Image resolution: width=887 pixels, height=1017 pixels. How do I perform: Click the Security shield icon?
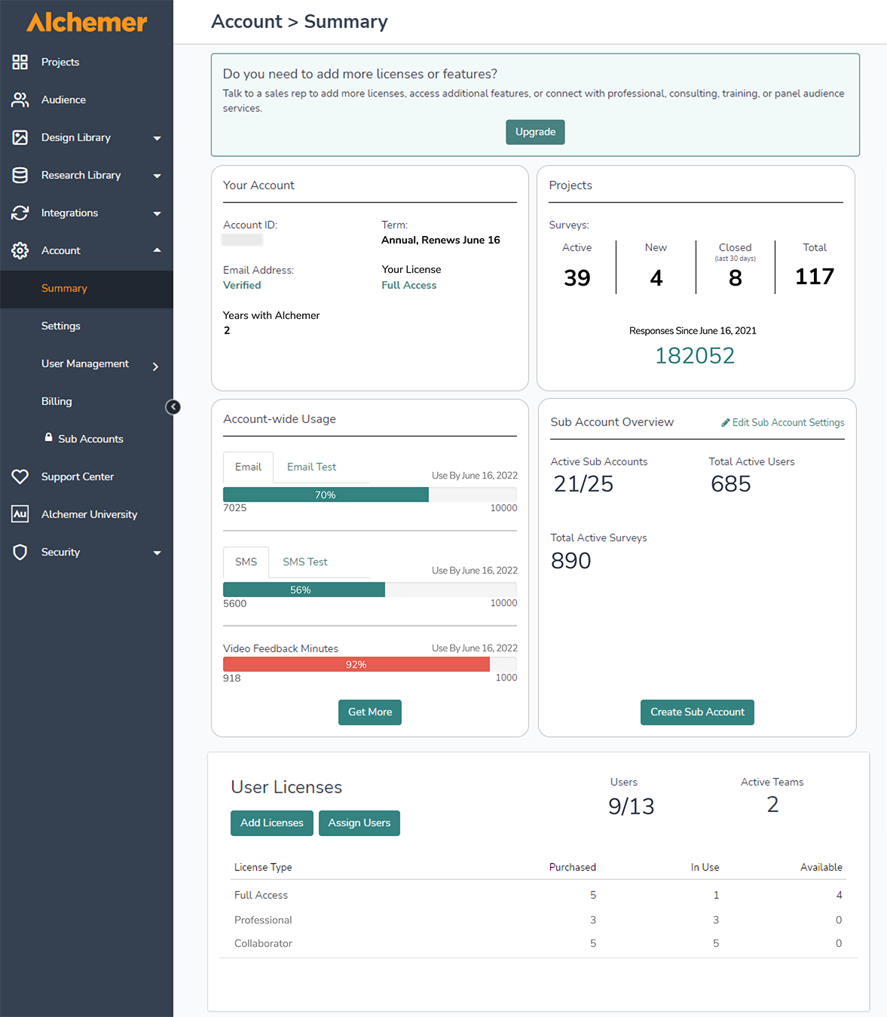point(20,552)
